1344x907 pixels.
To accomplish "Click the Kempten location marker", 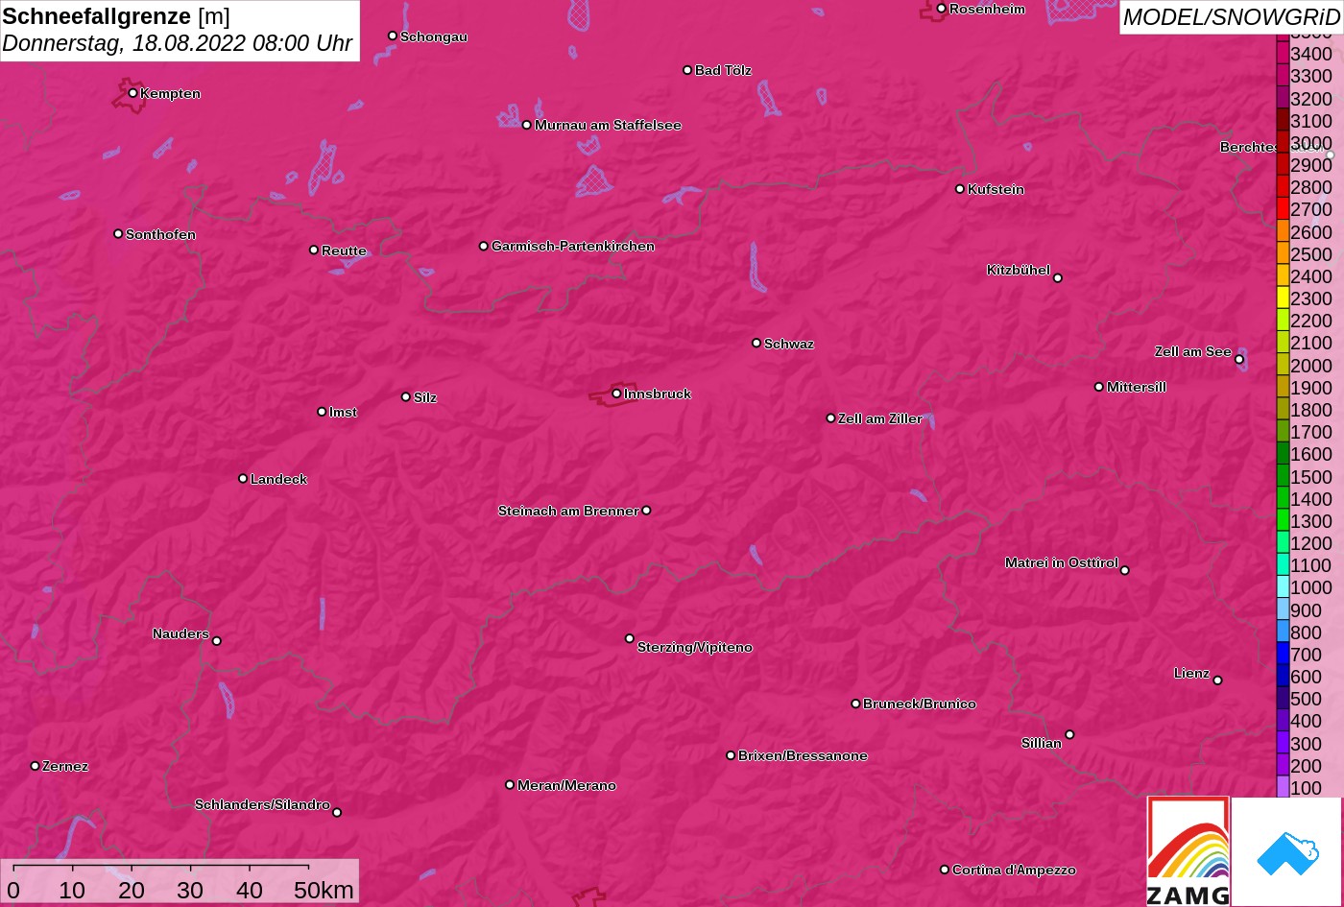I will tap(132, 93).
